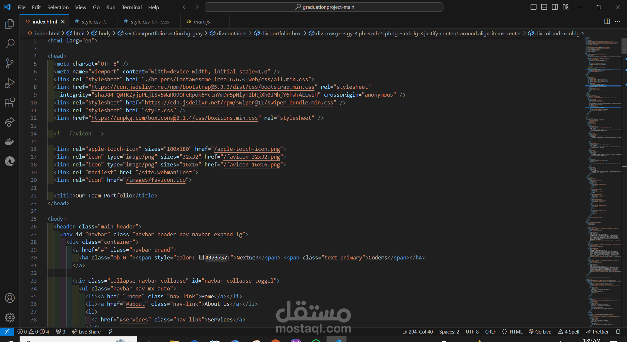Open the Spaces: 2 indentation selector

pyautogui.click(x=449, y=332)
